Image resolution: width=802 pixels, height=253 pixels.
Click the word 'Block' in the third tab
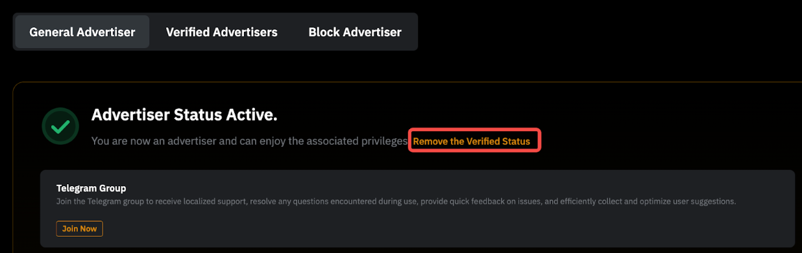tap(324, 32)
